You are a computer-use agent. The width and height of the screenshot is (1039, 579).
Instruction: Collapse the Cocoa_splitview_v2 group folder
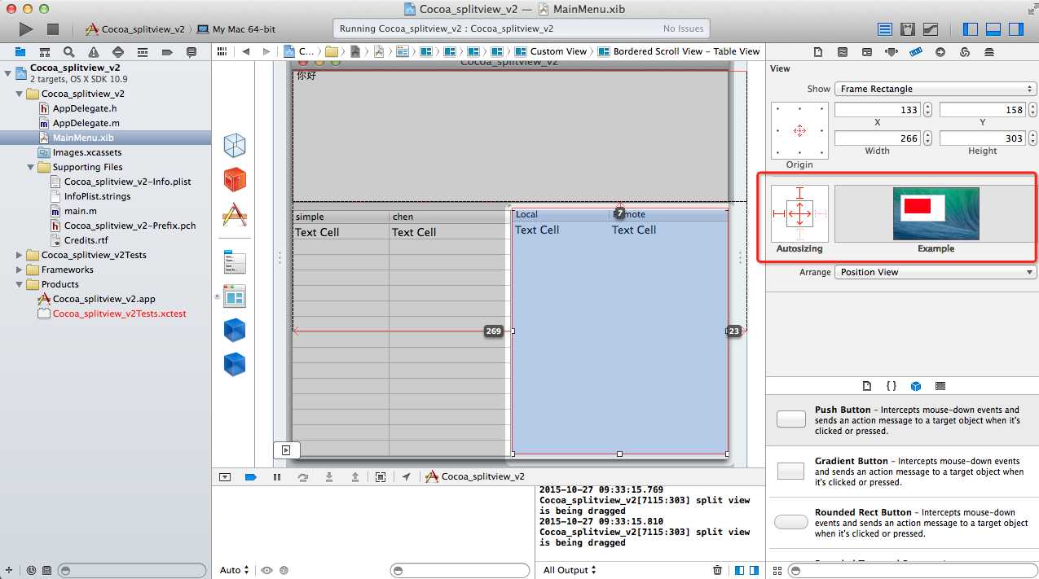[20, 94]
